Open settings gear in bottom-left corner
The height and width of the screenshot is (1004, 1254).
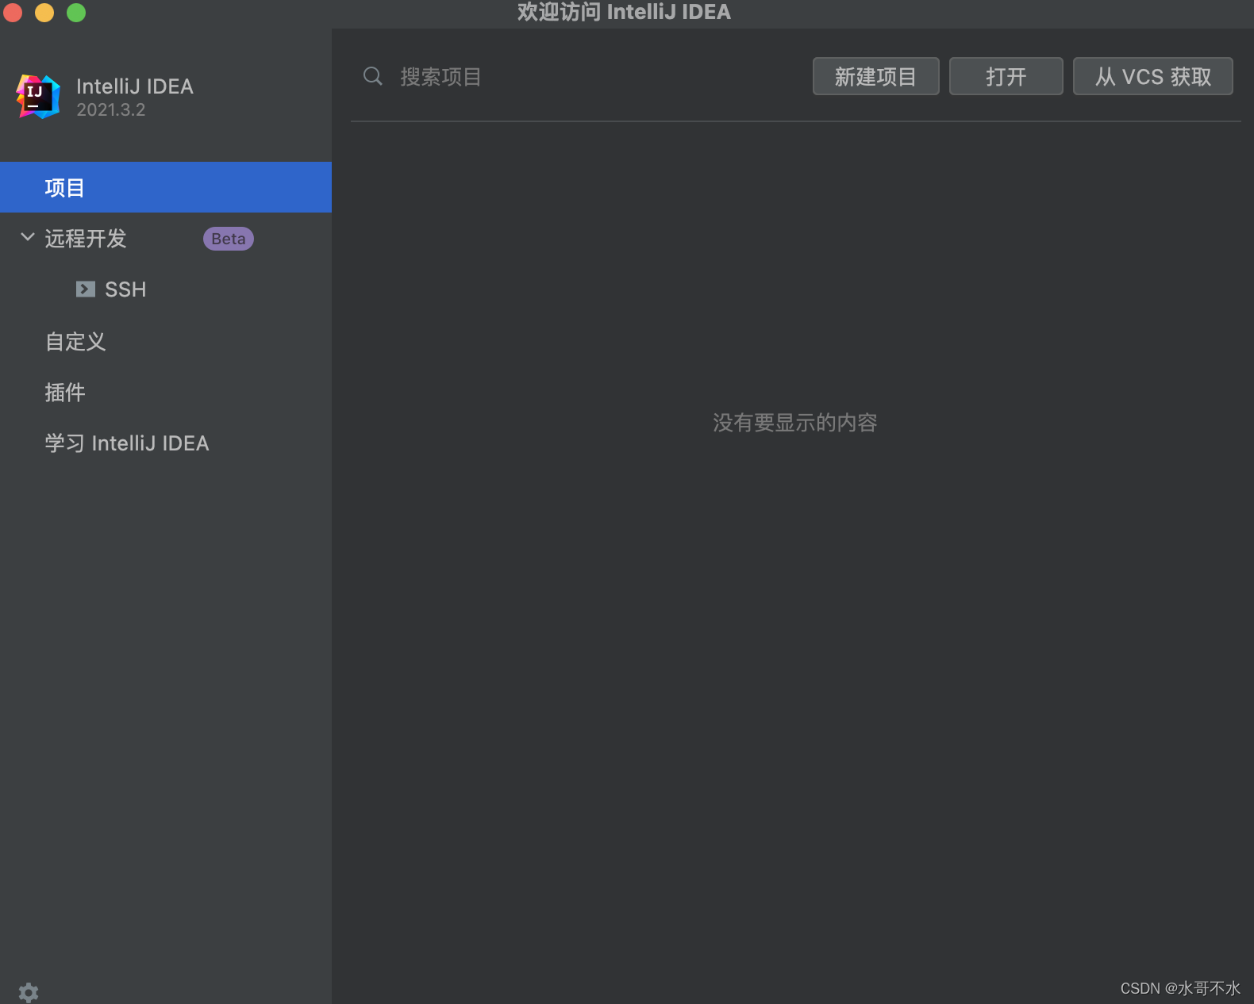(x=29, y=992)
